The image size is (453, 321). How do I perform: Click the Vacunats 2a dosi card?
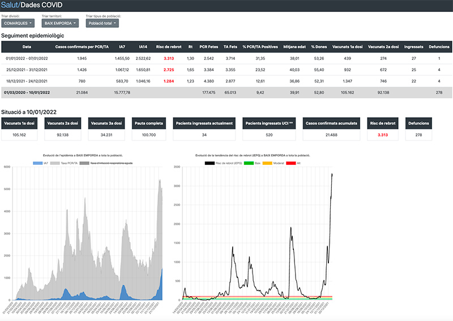[x=63, y=129]
